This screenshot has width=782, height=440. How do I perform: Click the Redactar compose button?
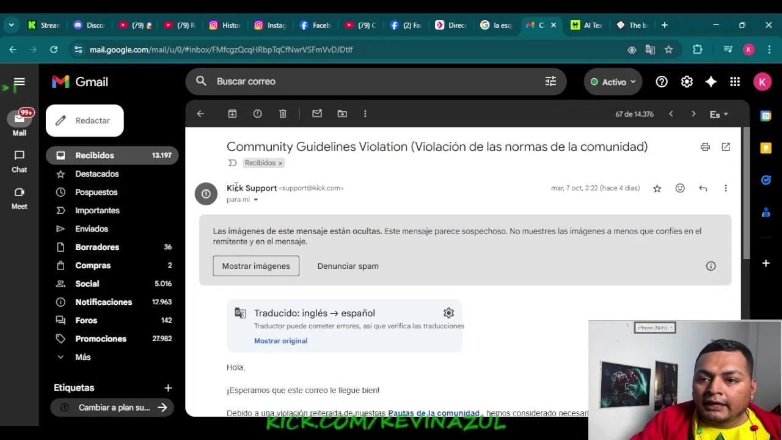pos(85,120)
